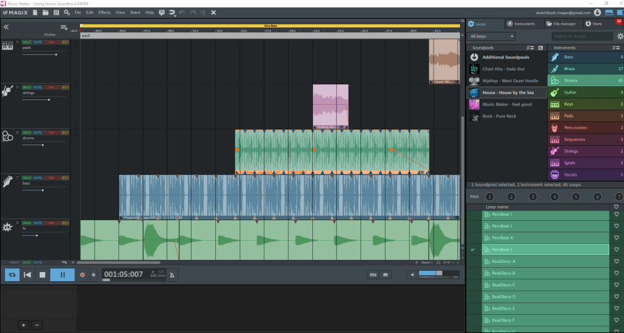The height and width of the screenshot is (333, 624).
Task: Open the add track icon above tracks
Action: coord(64,27)
